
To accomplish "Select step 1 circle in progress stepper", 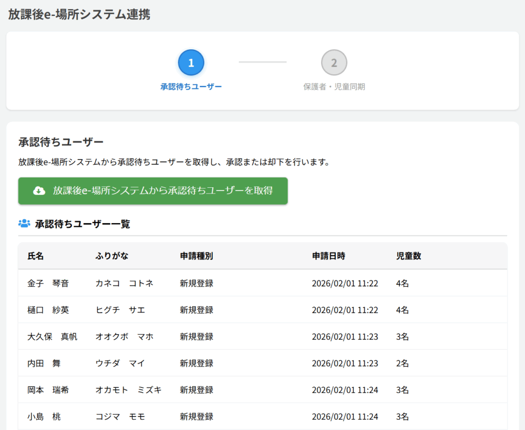I will (x=191, y=63).
